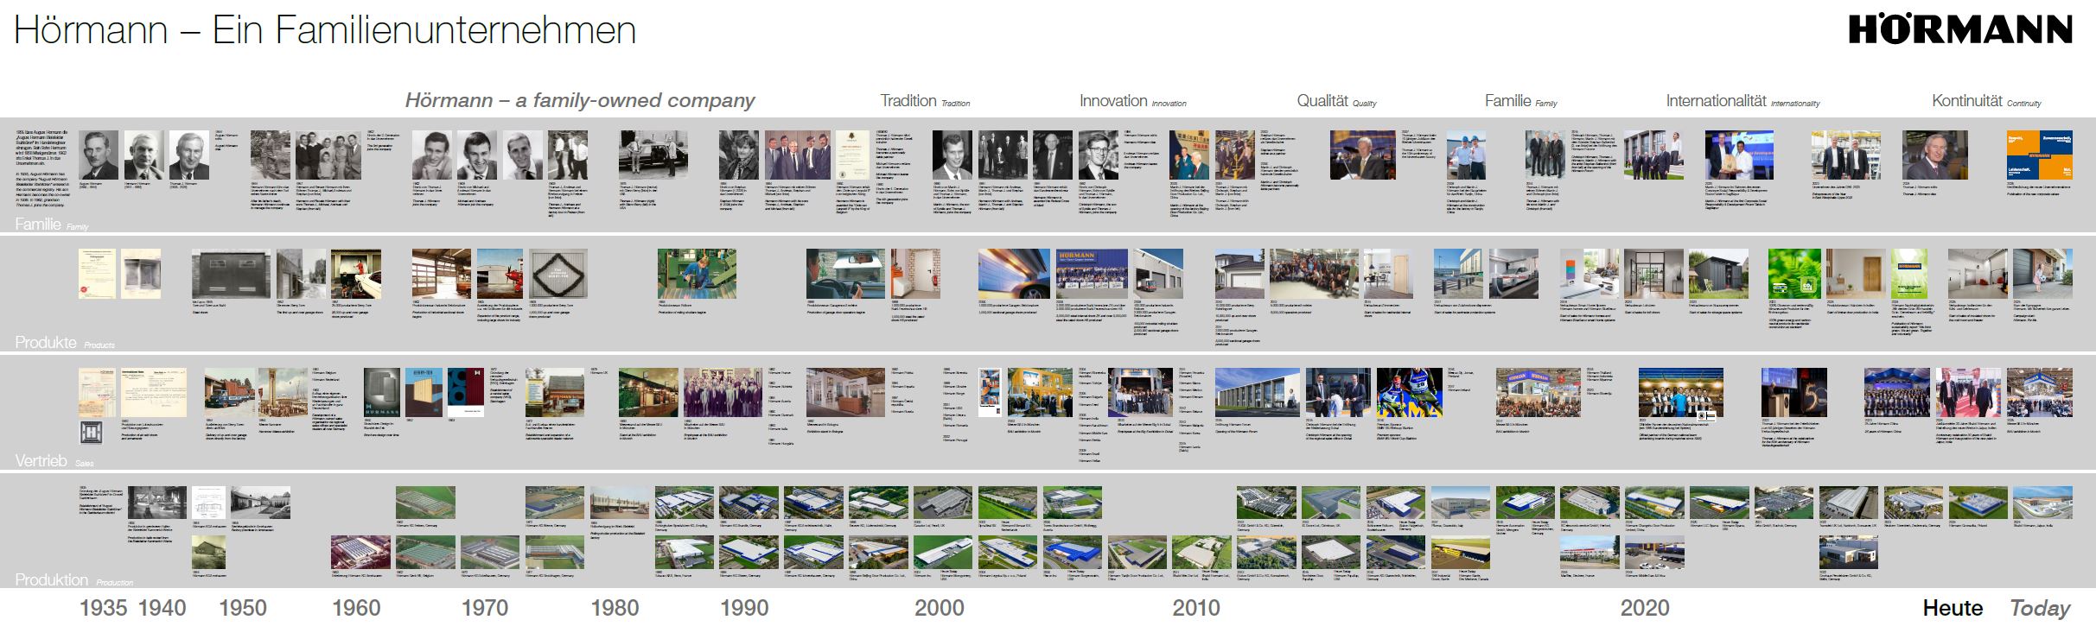Select the 1980 year marker
The image size is (2096, 639).
[615, 608]
